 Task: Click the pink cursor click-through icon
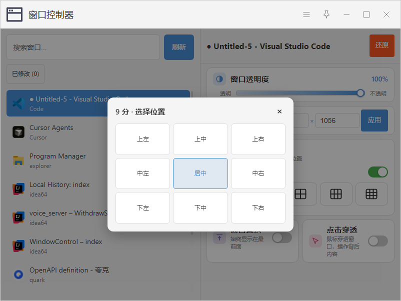(x=315, y=241)
